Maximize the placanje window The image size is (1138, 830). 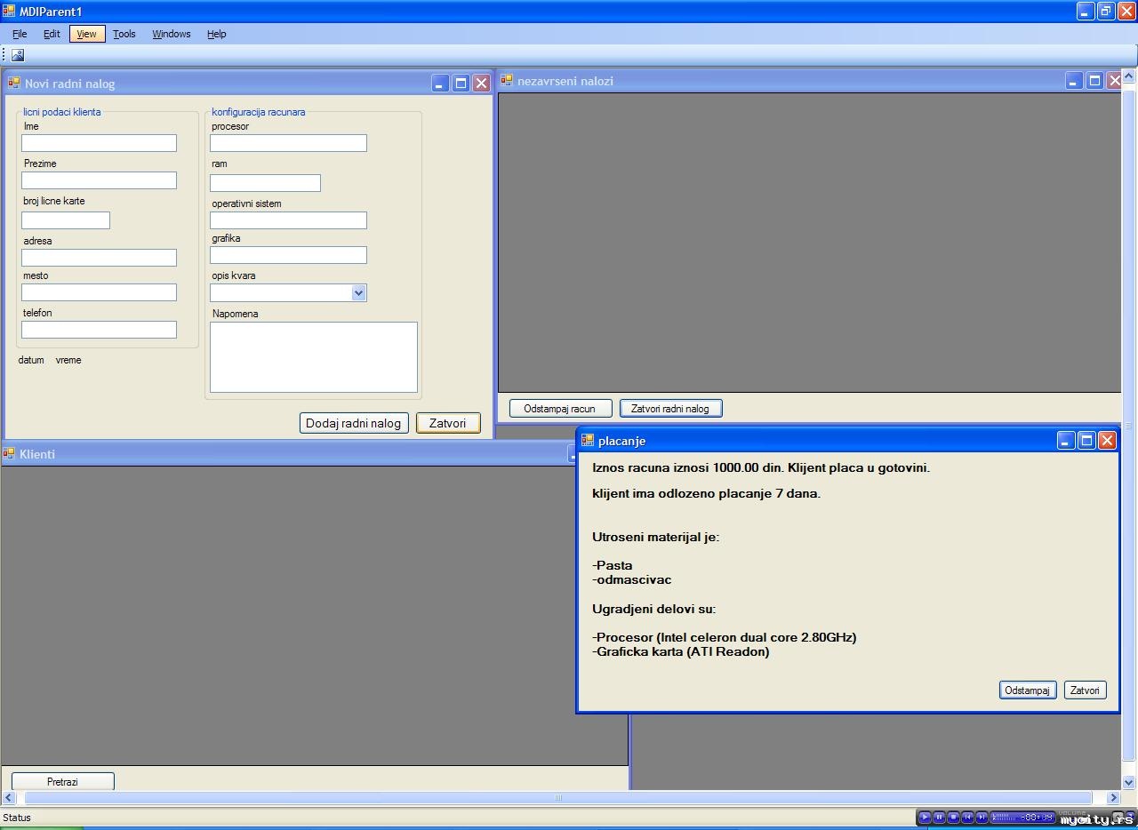click(1086, 440)
